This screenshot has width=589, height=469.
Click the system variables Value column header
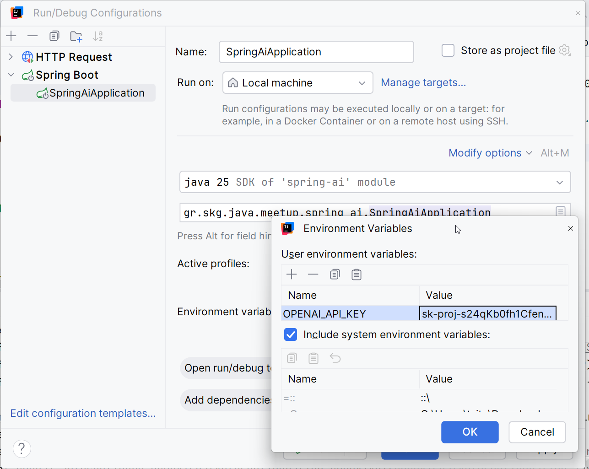point(488,379)
